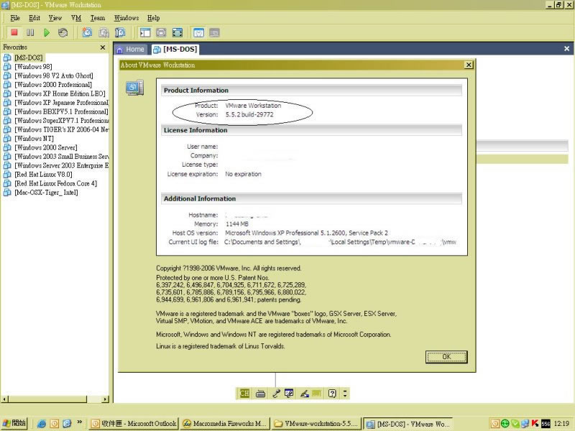Select [Red Hat Linux Fedora Core 4] favorite
The image size is (575, 431).
pyautogui.click(x=56, y=184)
